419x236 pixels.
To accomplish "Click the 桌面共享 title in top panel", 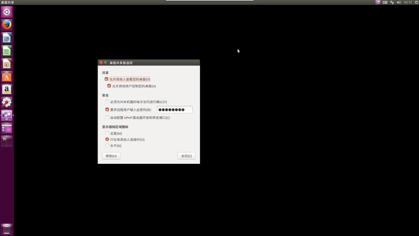I will coord(7,2).
